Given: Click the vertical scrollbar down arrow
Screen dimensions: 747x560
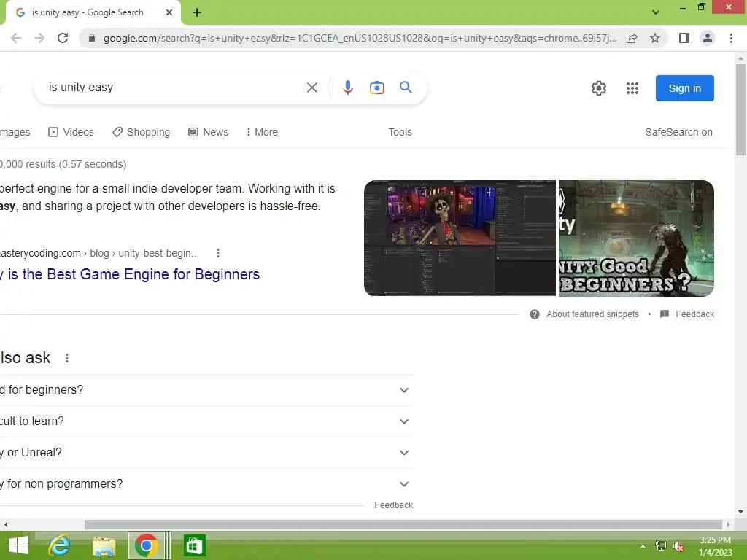Looking at the screenshot, I should pyautogui.click(x=741, y=512).
